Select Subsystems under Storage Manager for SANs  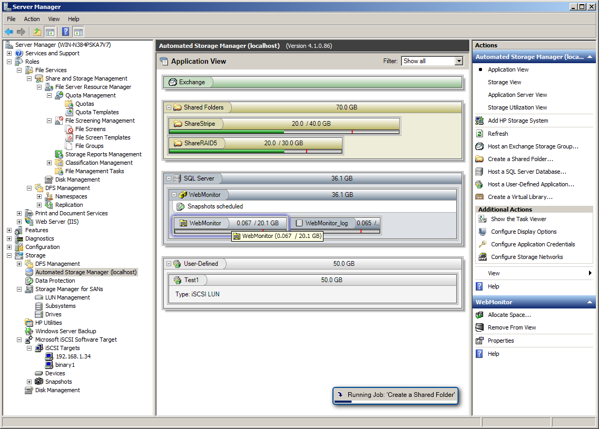(x=61, y=306)
